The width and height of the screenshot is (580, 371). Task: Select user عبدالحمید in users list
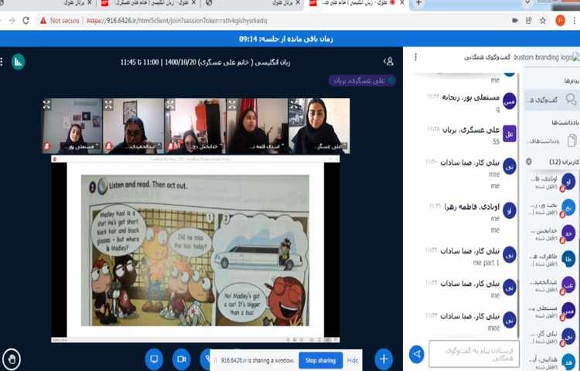551,285
